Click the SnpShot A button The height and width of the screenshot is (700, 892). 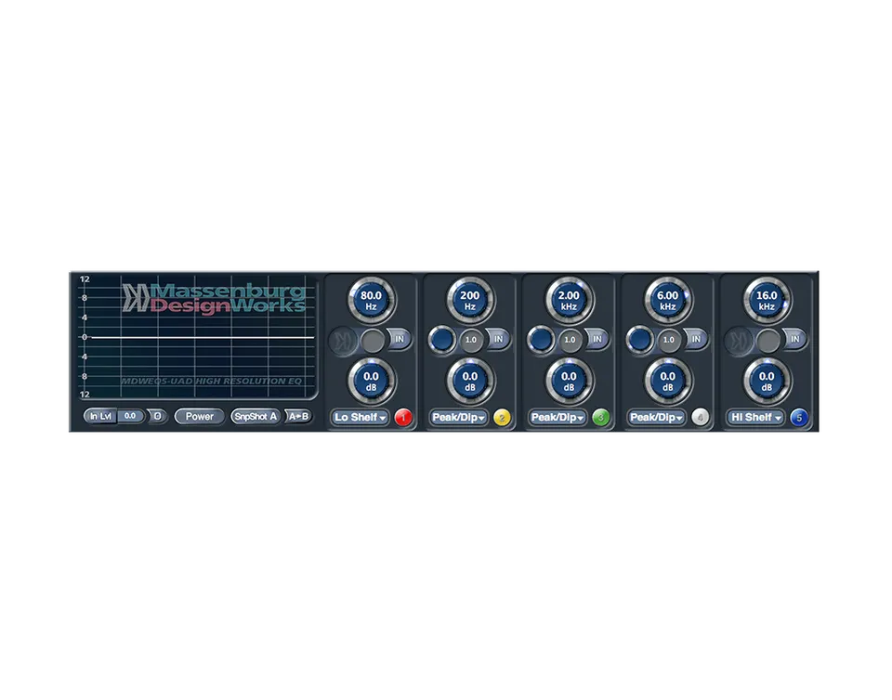point(256,417)
